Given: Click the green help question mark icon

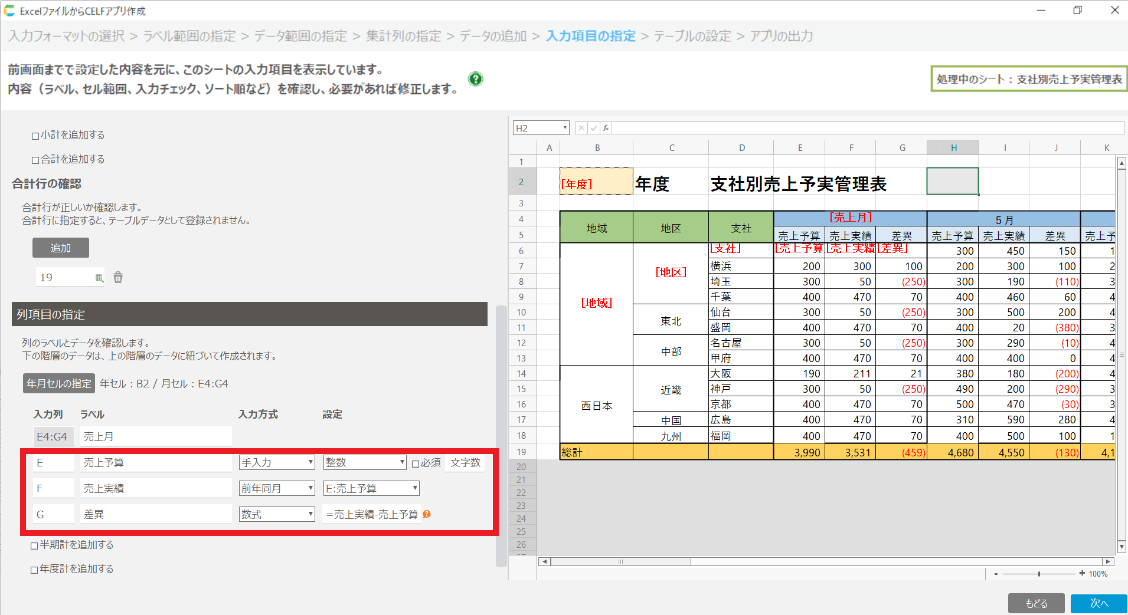Looking at the screenshot, I should [x=475, y=79].
